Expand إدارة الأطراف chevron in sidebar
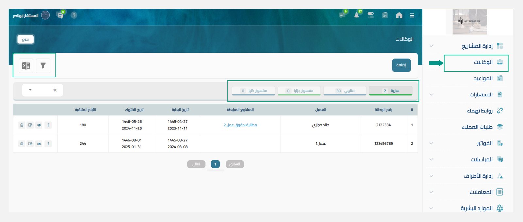Viewport: 523px width, 222px height. (431, 176)
